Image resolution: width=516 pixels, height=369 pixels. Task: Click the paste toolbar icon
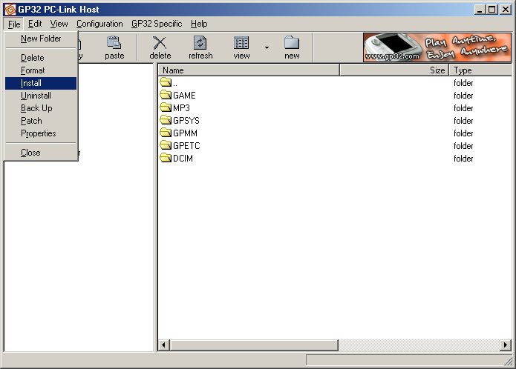114,44
